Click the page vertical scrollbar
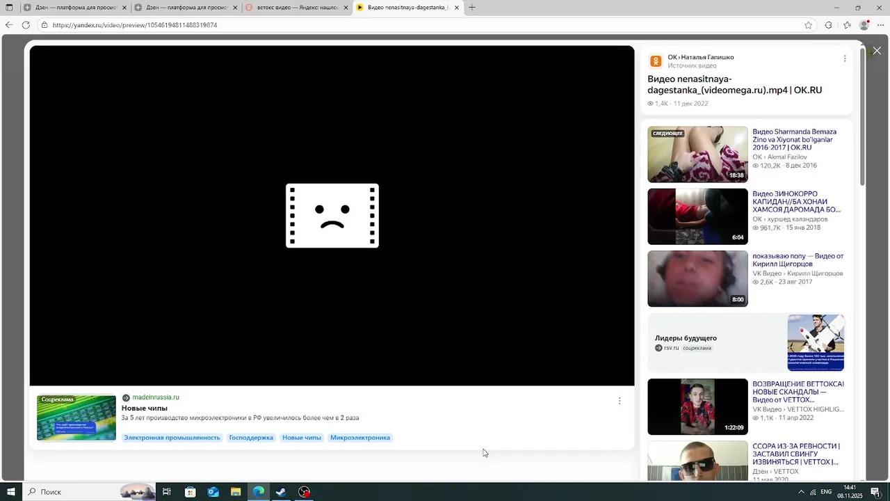The width and height of the screenshot is (890, 501). [x=862, y=116]
